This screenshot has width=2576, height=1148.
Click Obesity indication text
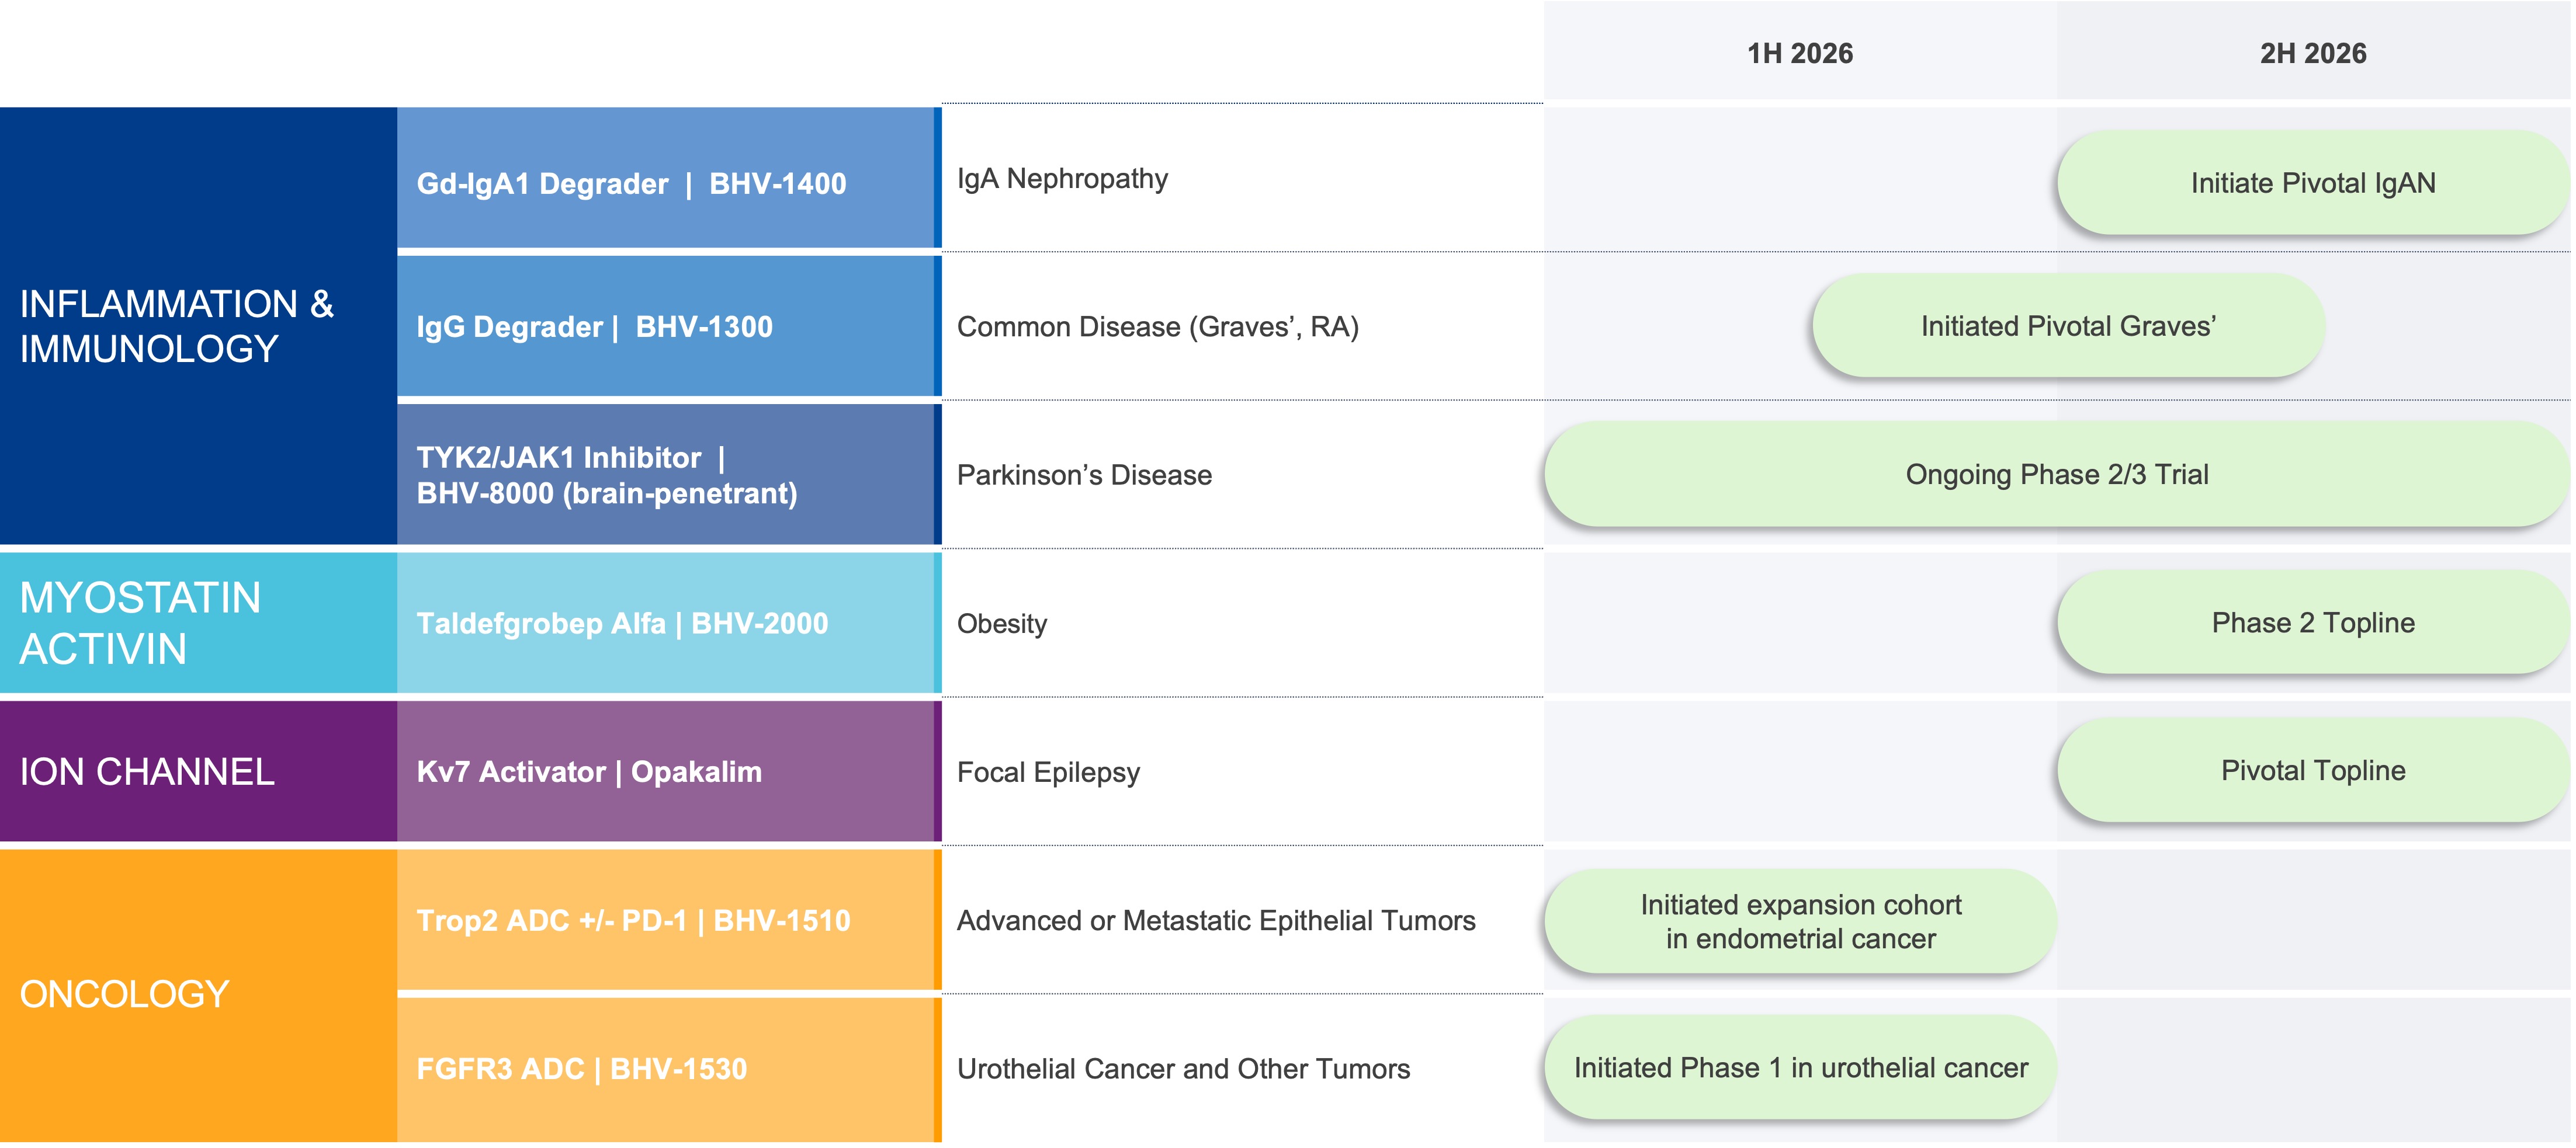click(1002, 624)
